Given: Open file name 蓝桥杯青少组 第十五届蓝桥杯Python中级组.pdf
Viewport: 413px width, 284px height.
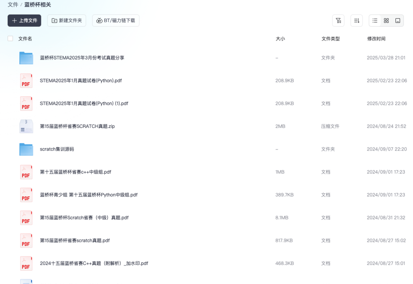Looking at the screenshot, I should pos(88,195).
